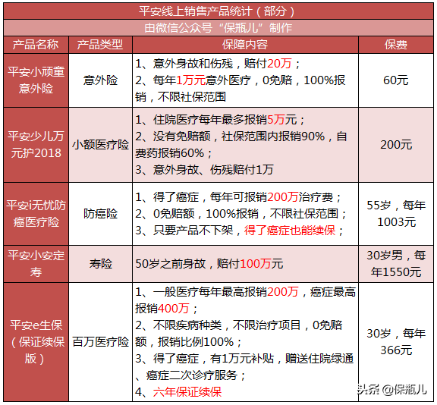
Task: Click the 产品名称 column header
Action: (x=36, y=45)
